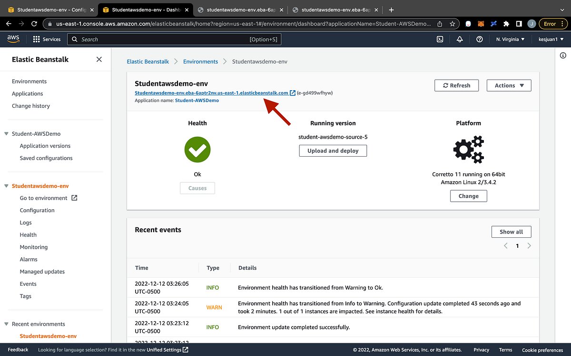Screen dimensions: 571x356
Task: Click the padlock icon in the address bar
Action: 50,23
